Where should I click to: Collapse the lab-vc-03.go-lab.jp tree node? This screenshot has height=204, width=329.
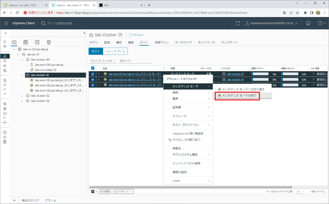coord(14,49)
